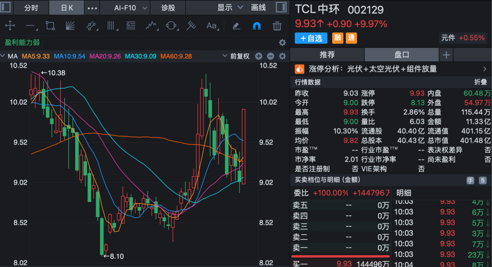The image size is (492, 267).
Task: Pick the fan lines drawing tool
Action: (x=70, y=25)
